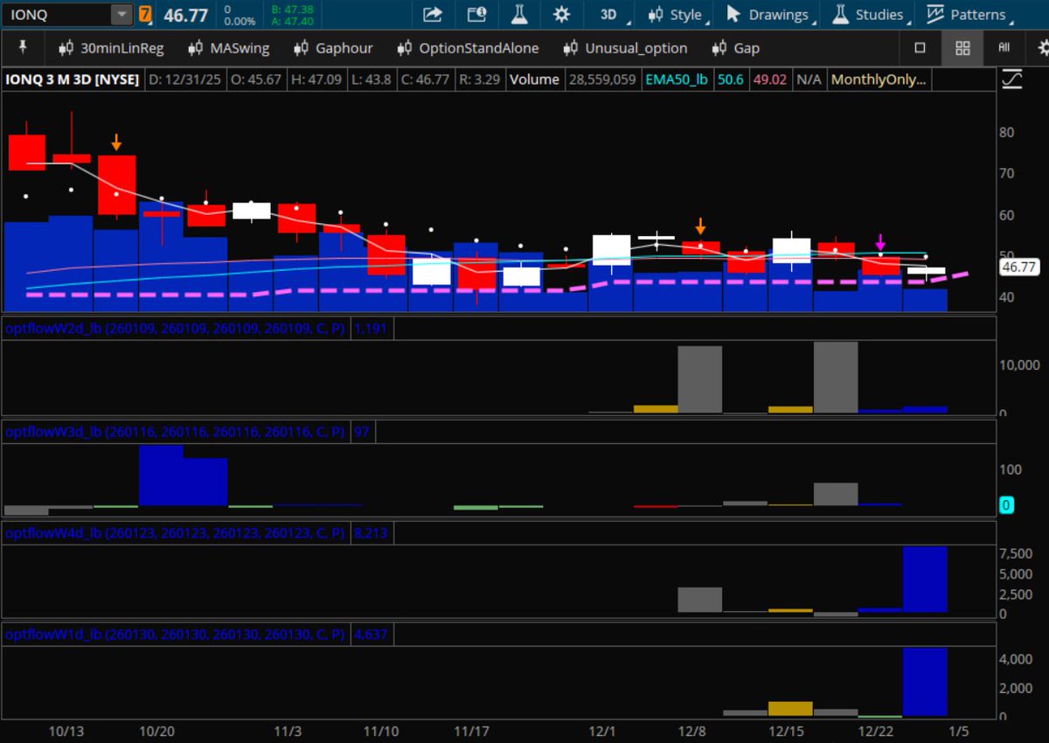Screen dimensions: 1049x743
Task: Click candlestick icon beside 30minLinReg
Action: tap(66, 48)
